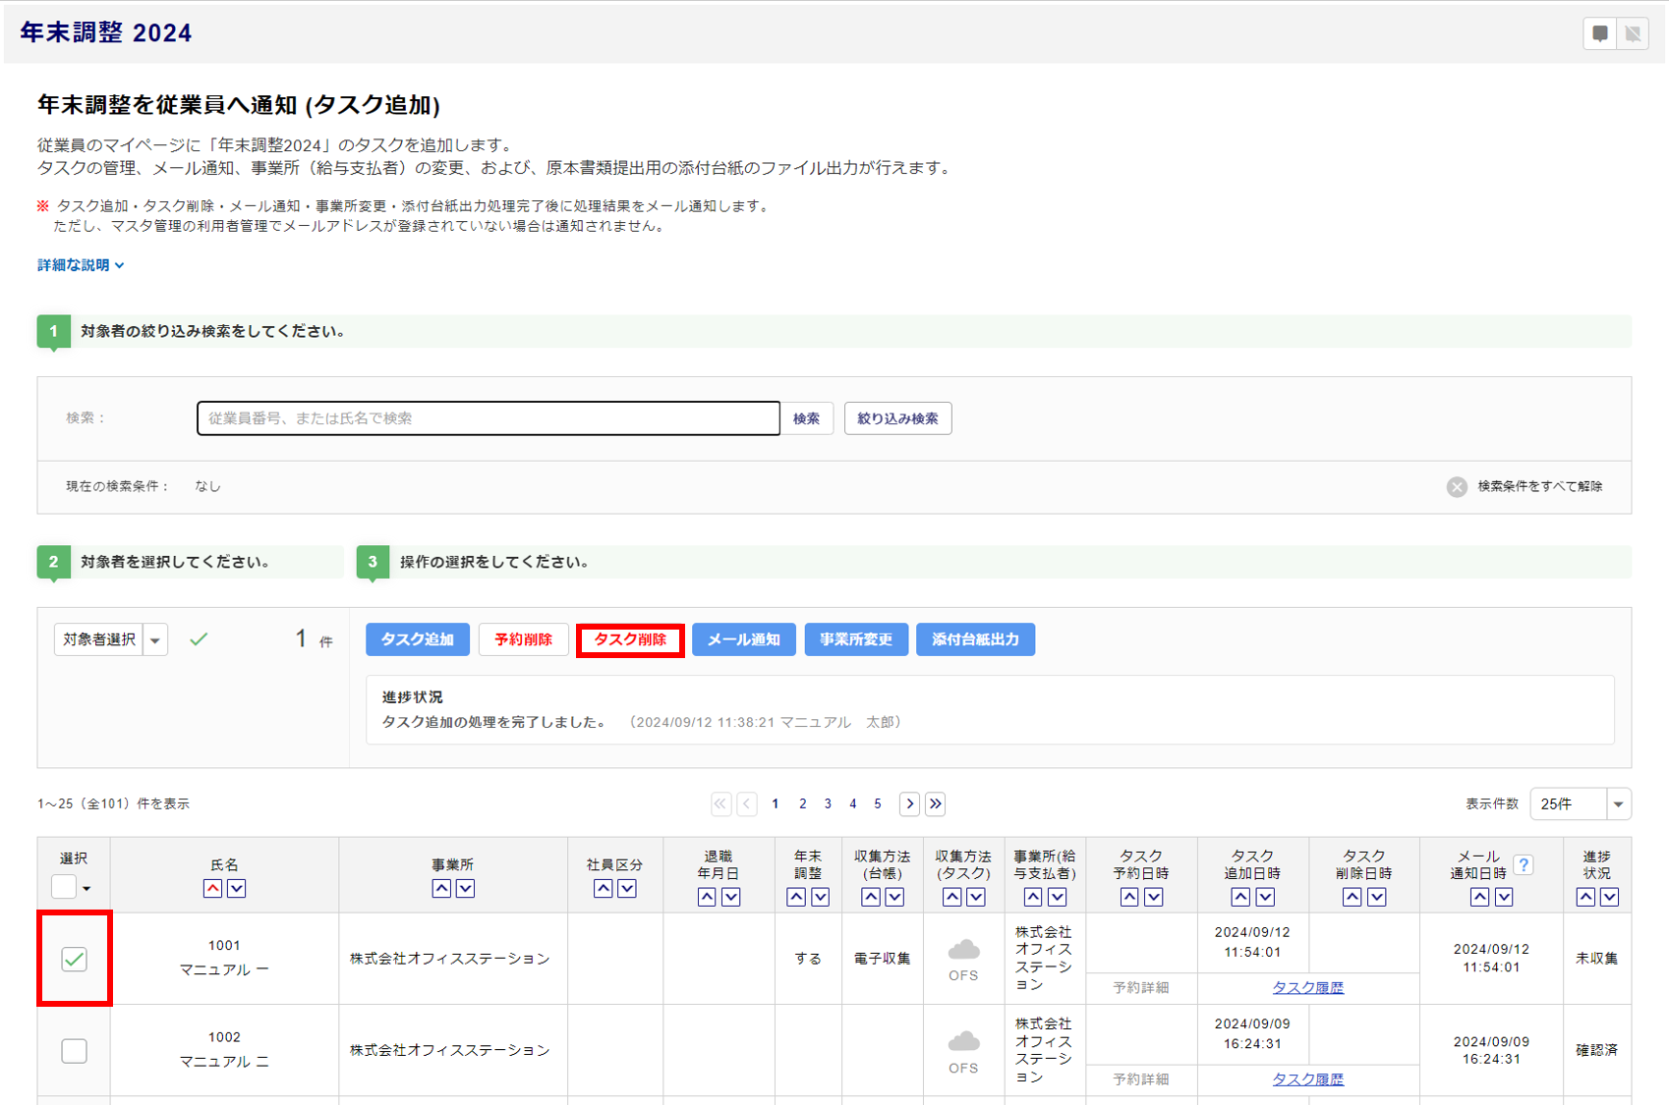This screenshot has width=1669, height=1105.
Task: Sort メール通知日時 column ascending
Action: [1479, 897]
